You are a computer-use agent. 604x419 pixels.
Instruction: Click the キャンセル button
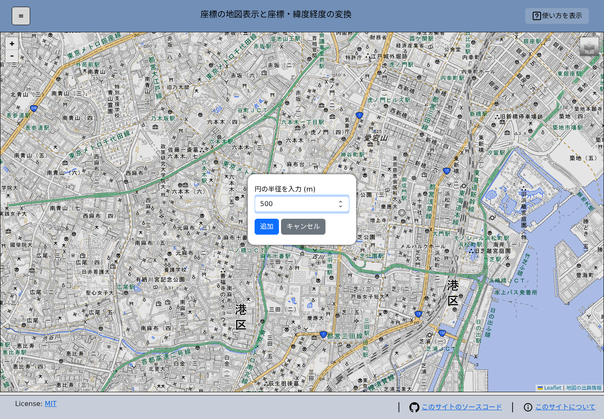click(x=303, y=227)
